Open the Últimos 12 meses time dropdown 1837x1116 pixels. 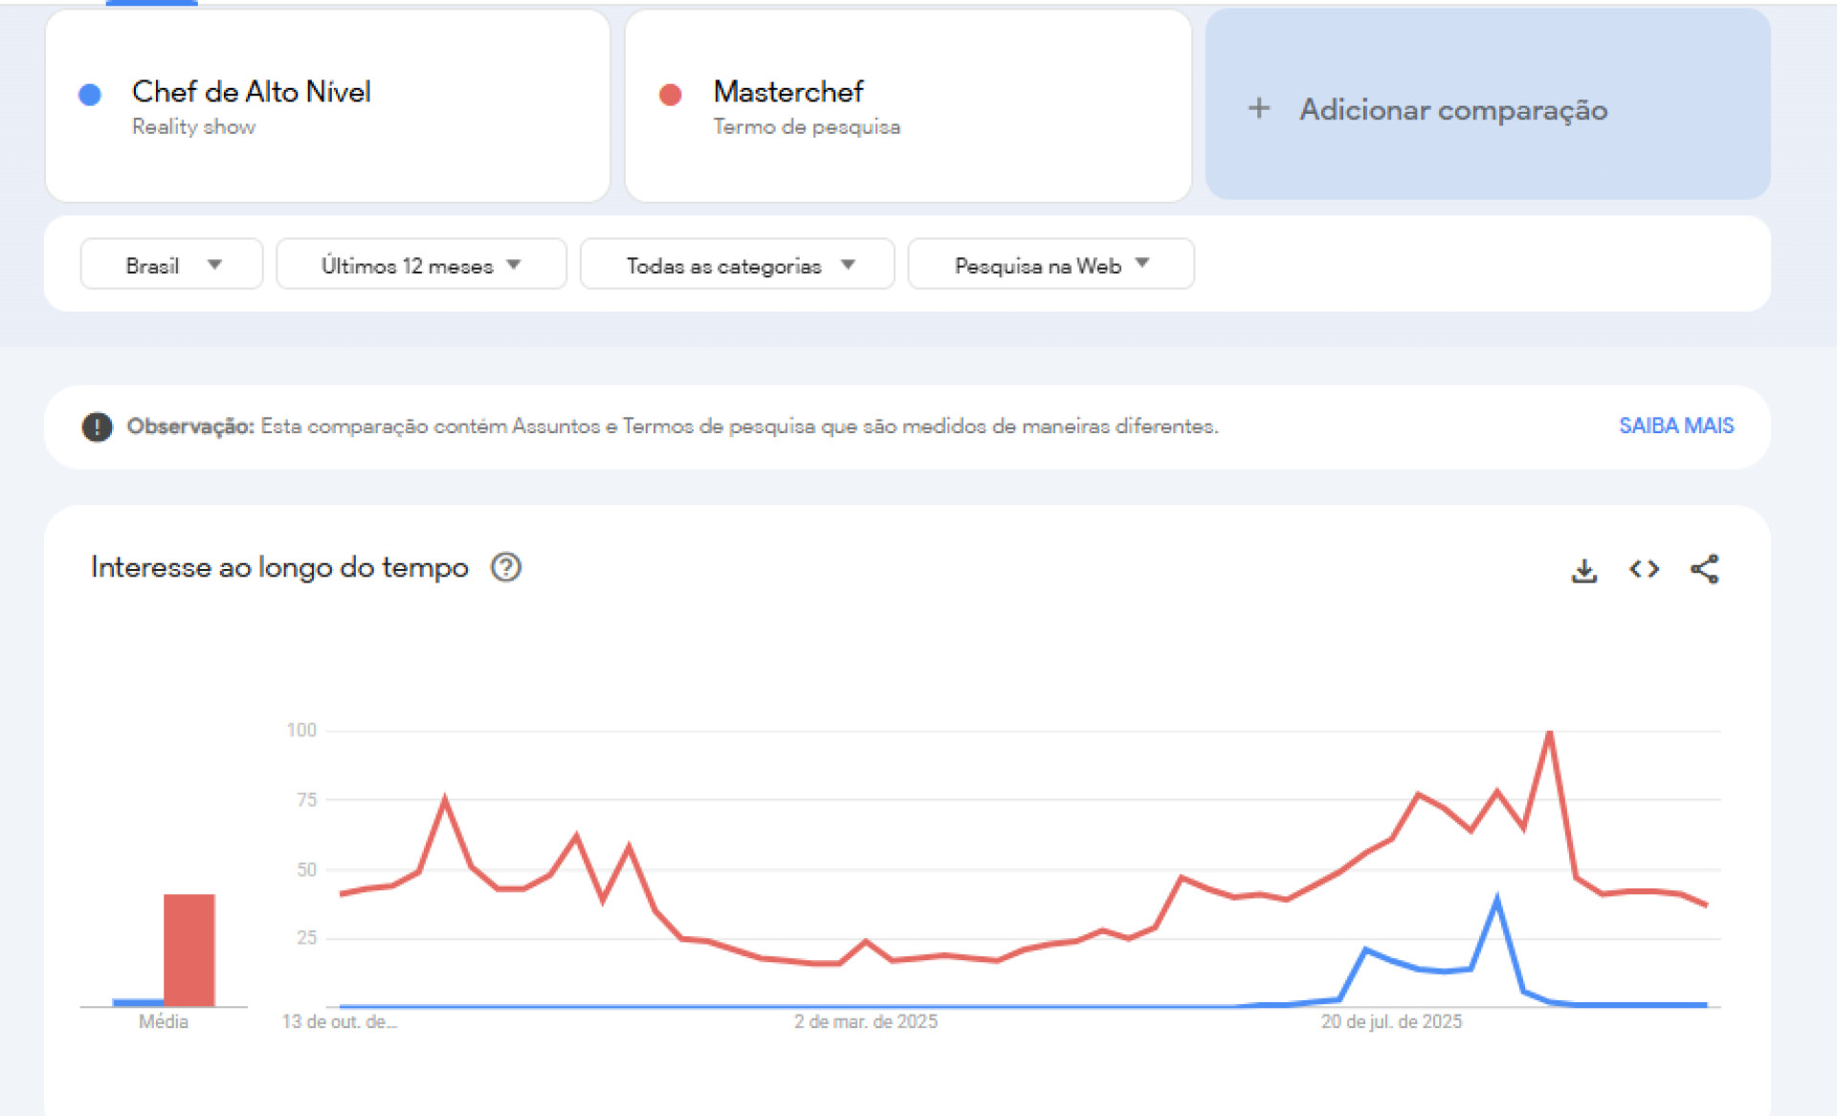(420, 264)
